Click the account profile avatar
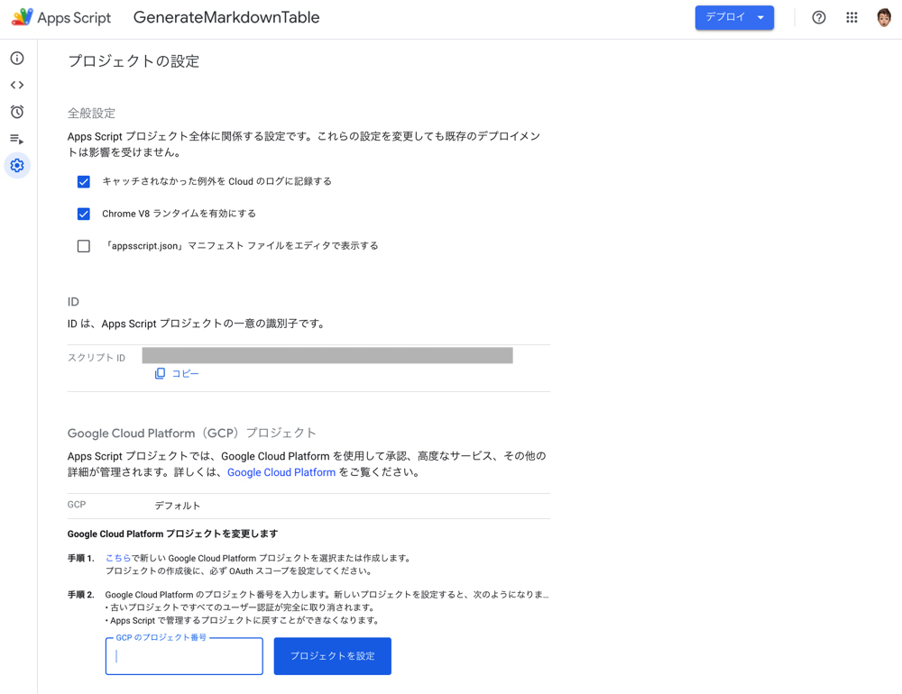 point(884,17)
